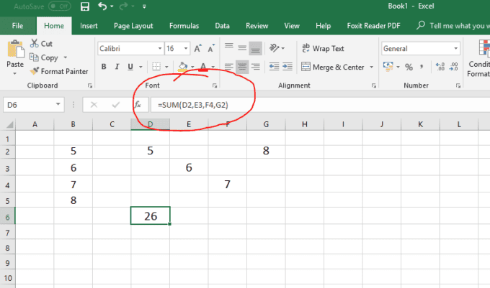Expand the Copy options arrow

pyautogui.click(x=66, y=57)
